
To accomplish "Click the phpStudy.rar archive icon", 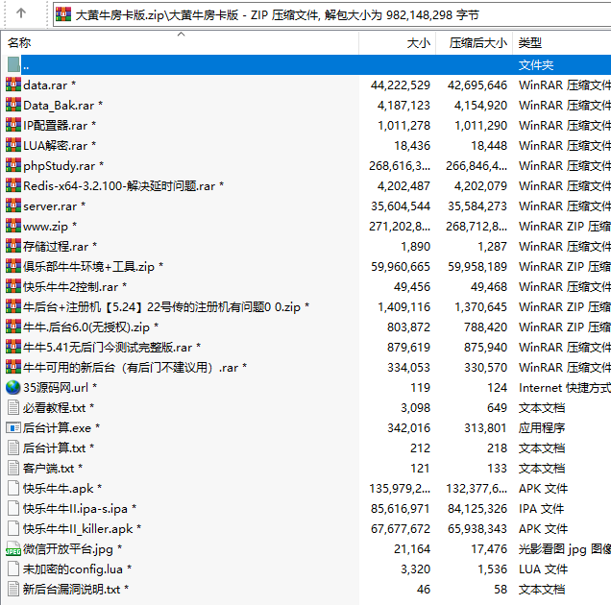I will (x=13, y=165).
